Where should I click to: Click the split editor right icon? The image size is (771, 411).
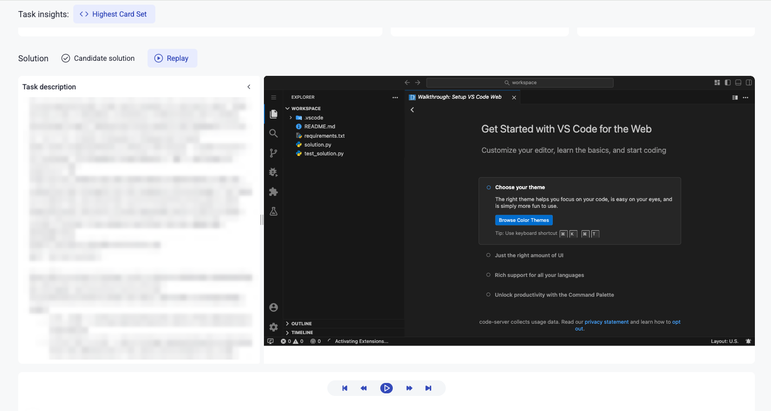coord(735,97)
